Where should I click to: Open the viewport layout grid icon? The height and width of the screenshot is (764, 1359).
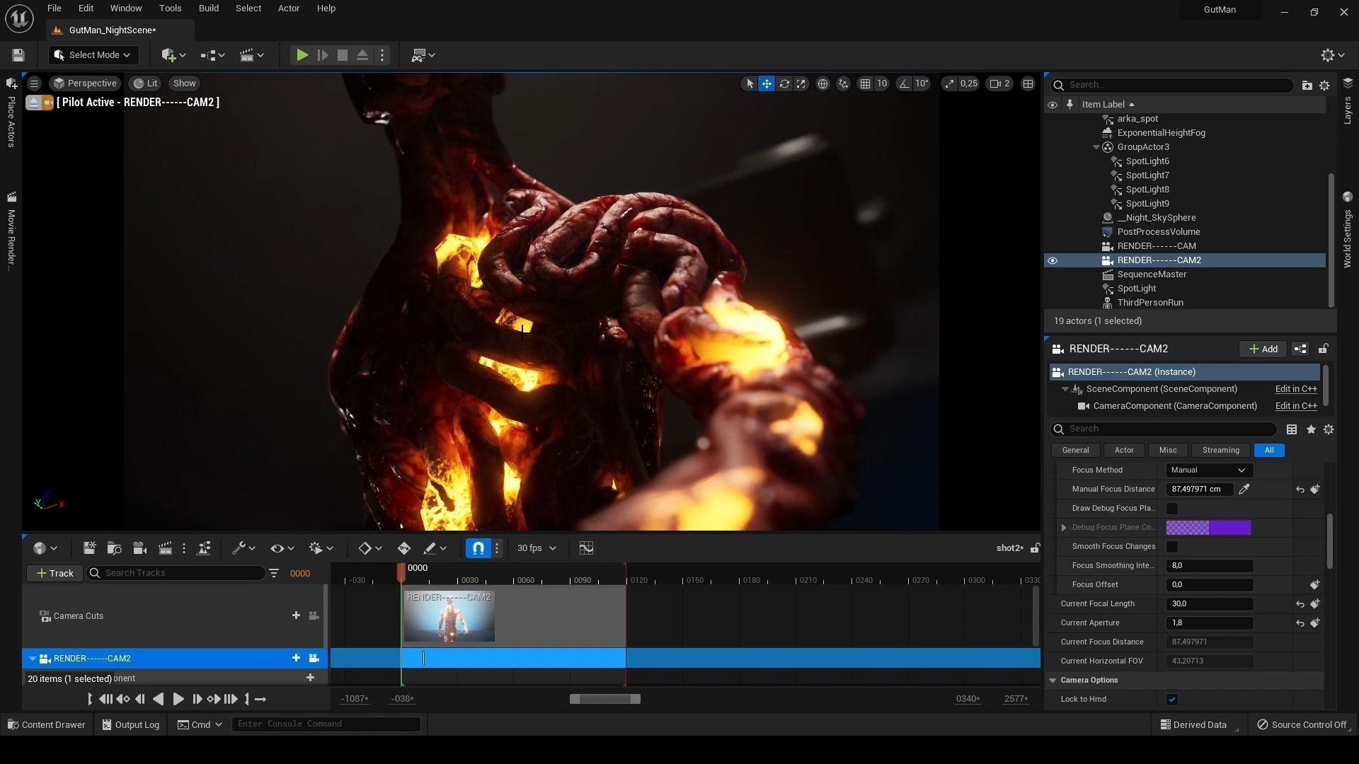pos(1028,83)
